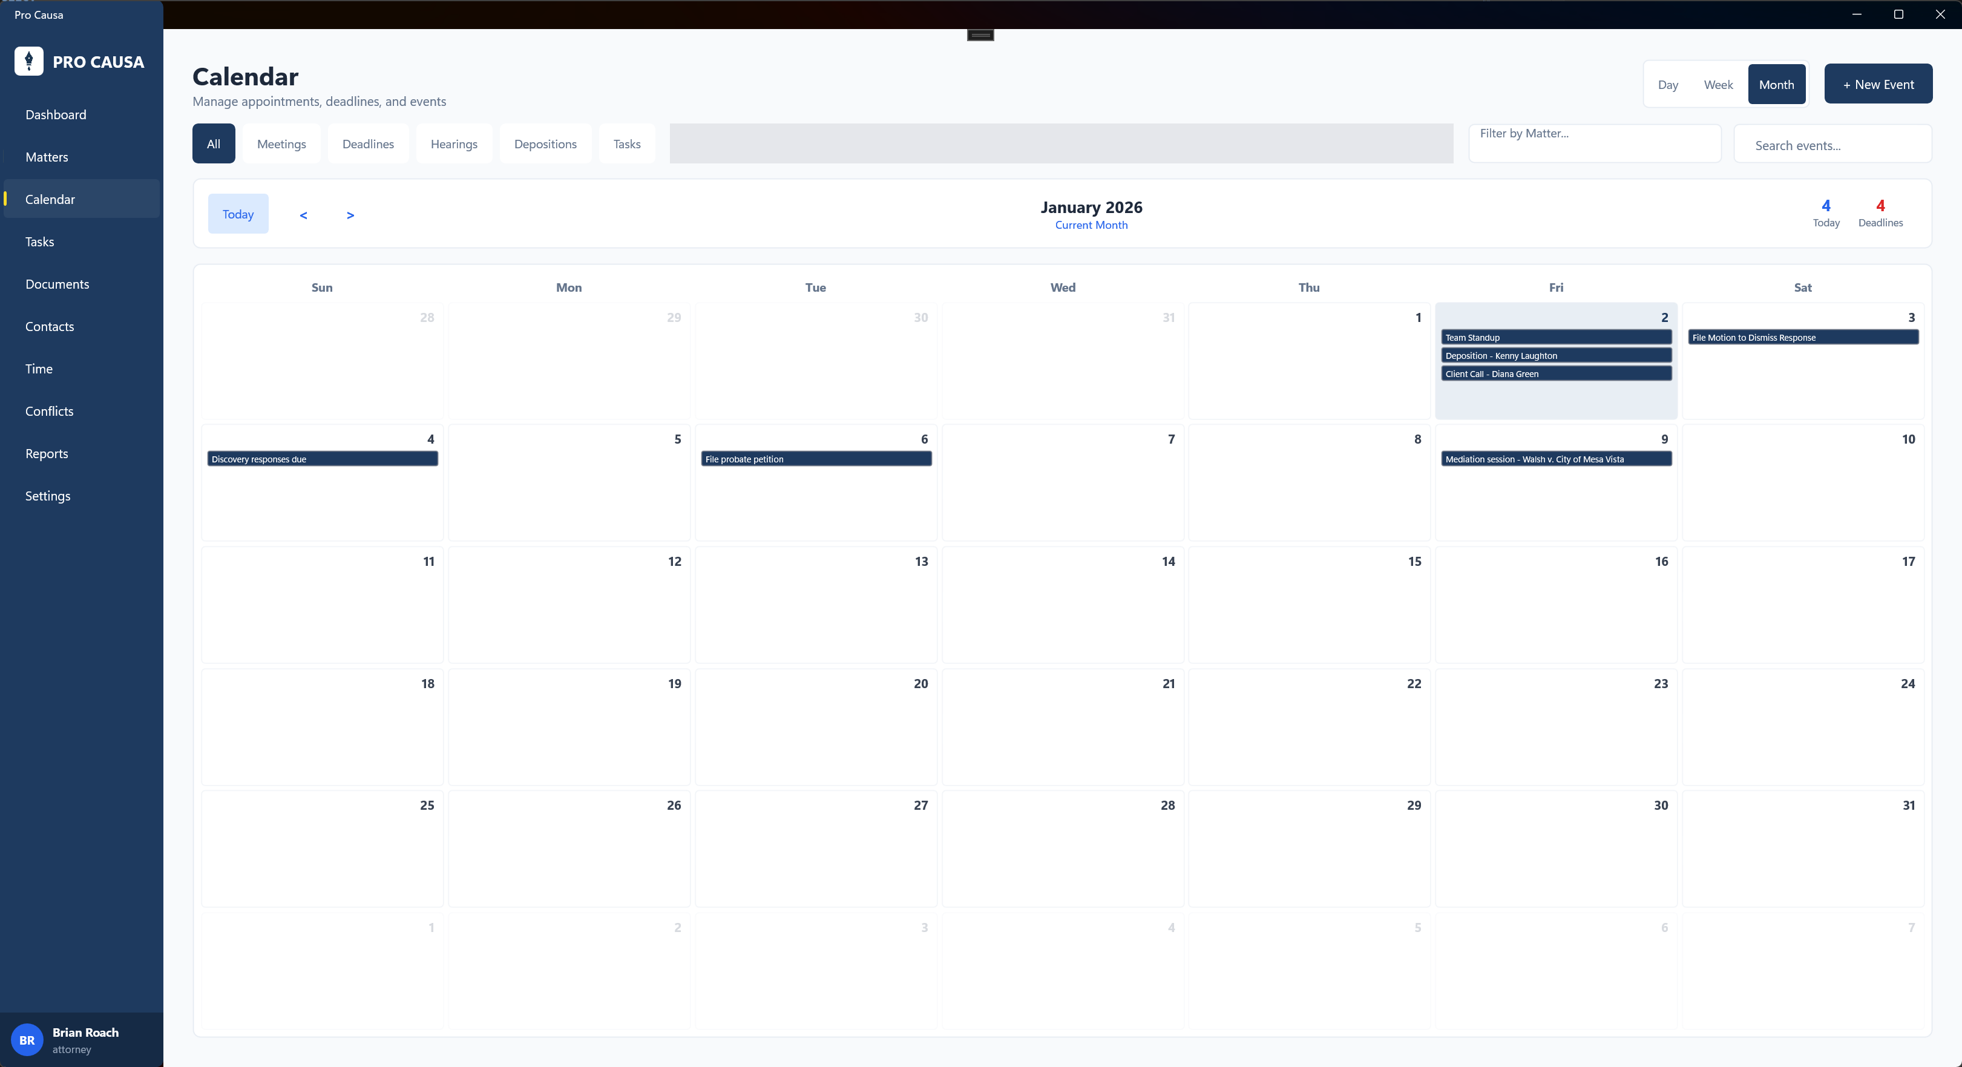Image resolution: width=1962 pixels, height=1067 pixels.
Task: Open Matters from the sidebar
Action: coord(47,156)
